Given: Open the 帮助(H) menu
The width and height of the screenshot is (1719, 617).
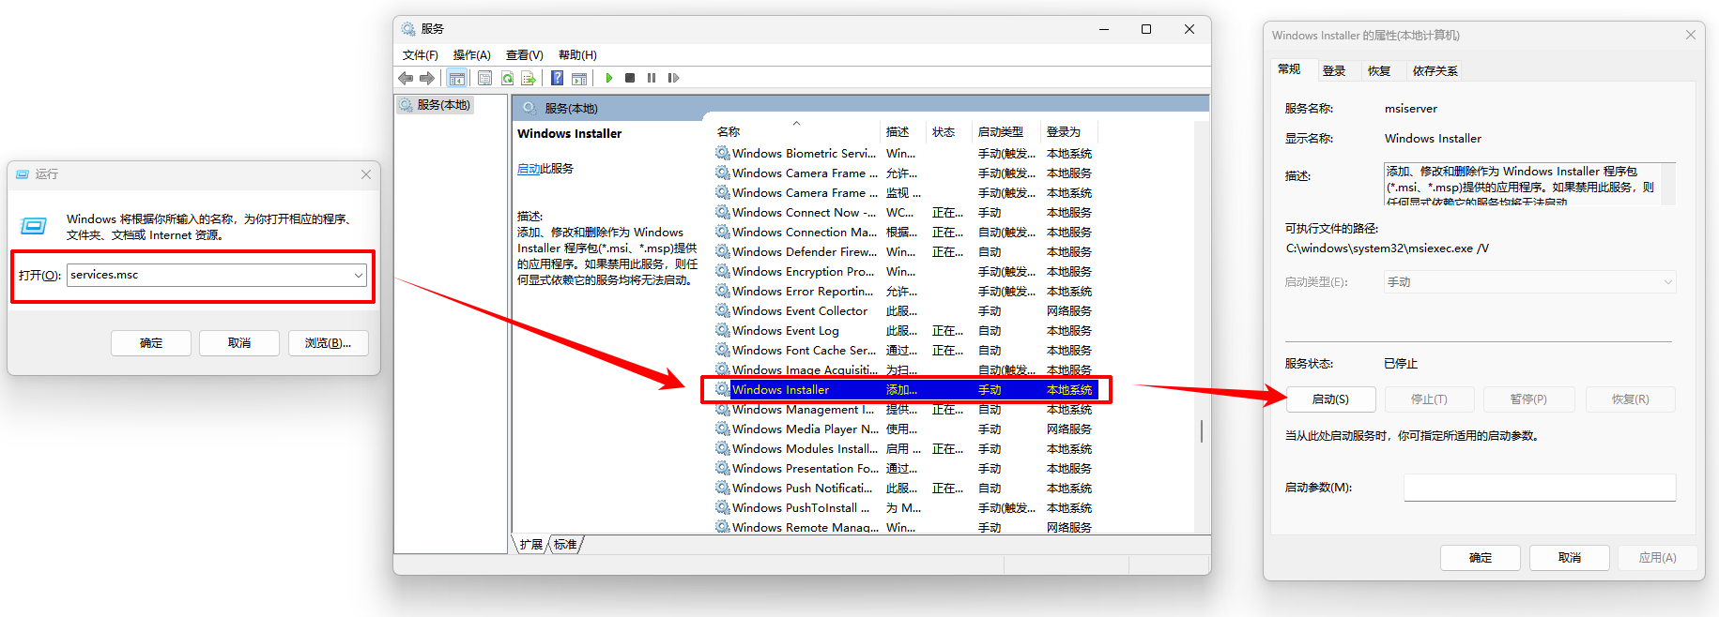Looking at the screenshot, I should 577,55.
